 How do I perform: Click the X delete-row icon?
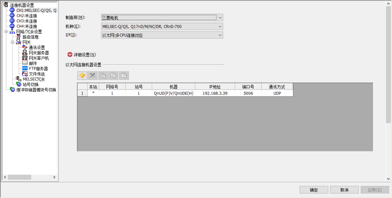tap(93, 76)
